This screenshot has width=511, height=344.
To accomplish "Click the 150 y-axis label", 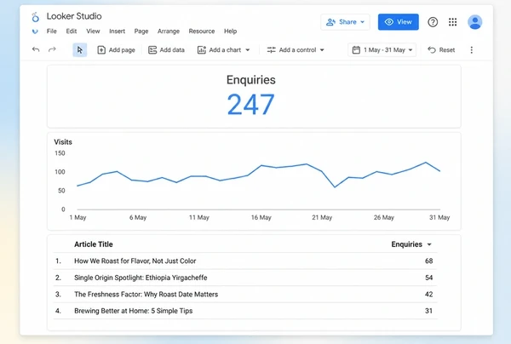I will coord(60,153).
